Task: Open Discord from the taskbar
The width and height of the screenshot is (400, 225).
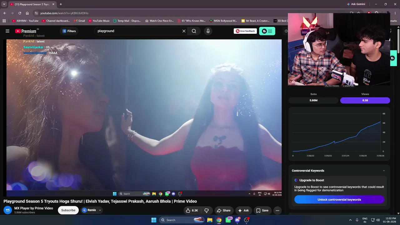Action: [x=237, y=220]
